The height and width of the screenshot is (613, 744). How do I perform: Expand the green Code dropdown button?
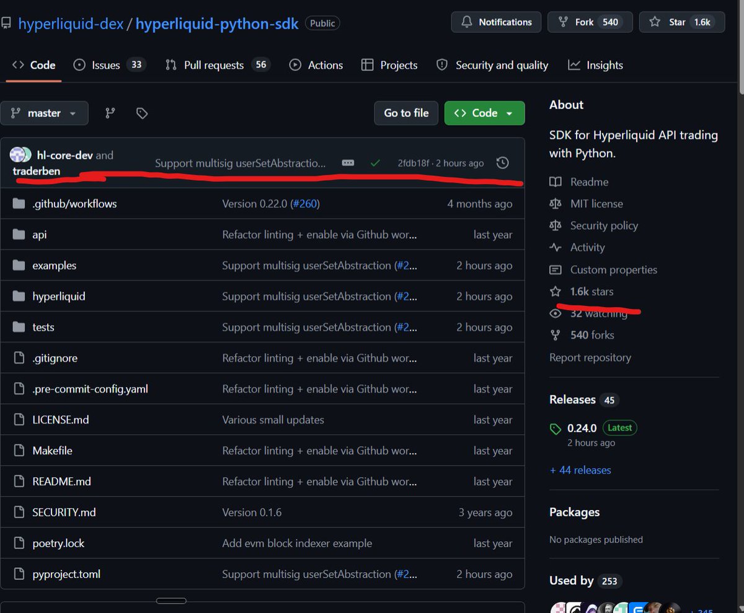coord(484,113)
